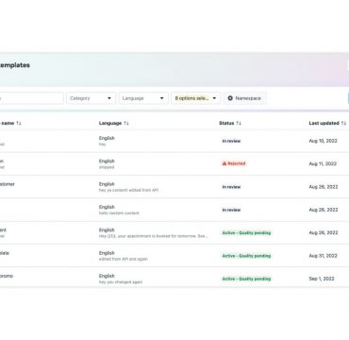Click the Status column header
The height and width of the screenshot is (340, 349).
coord(226,123)
